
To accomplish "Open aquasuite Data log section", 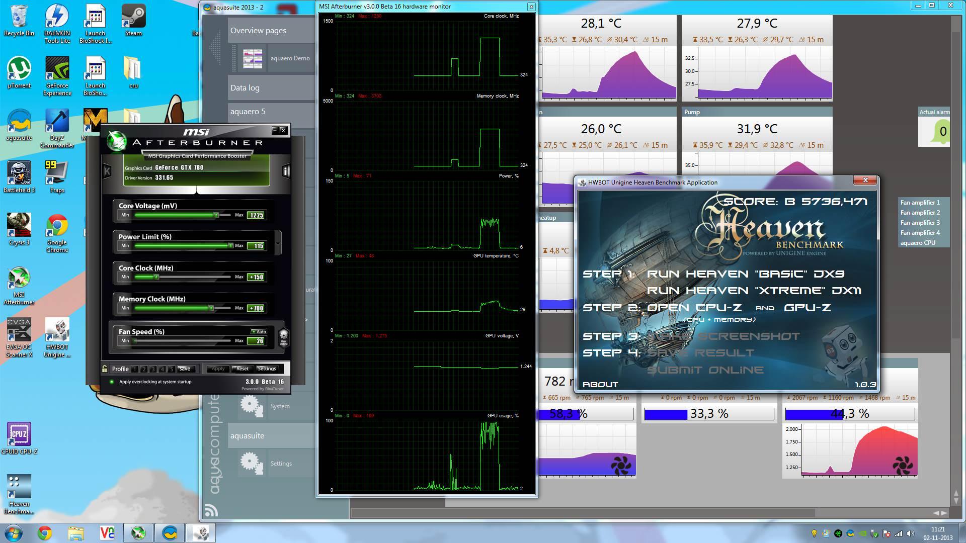I will [272, 87].
